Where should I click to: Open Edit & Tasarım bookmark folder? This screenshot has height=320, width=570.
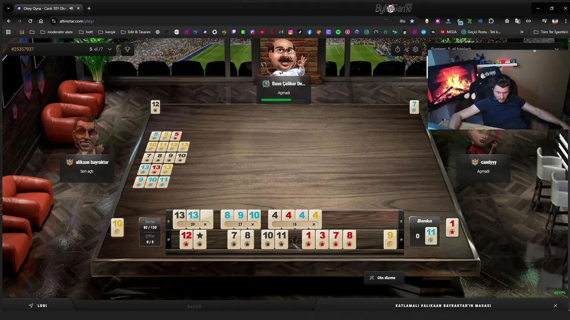136,32
